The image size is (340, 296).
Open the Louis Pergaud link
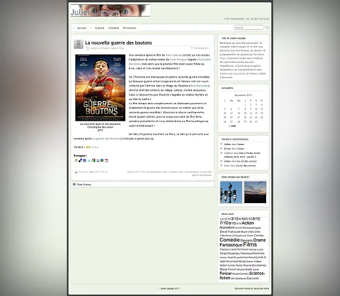[179, 60]
